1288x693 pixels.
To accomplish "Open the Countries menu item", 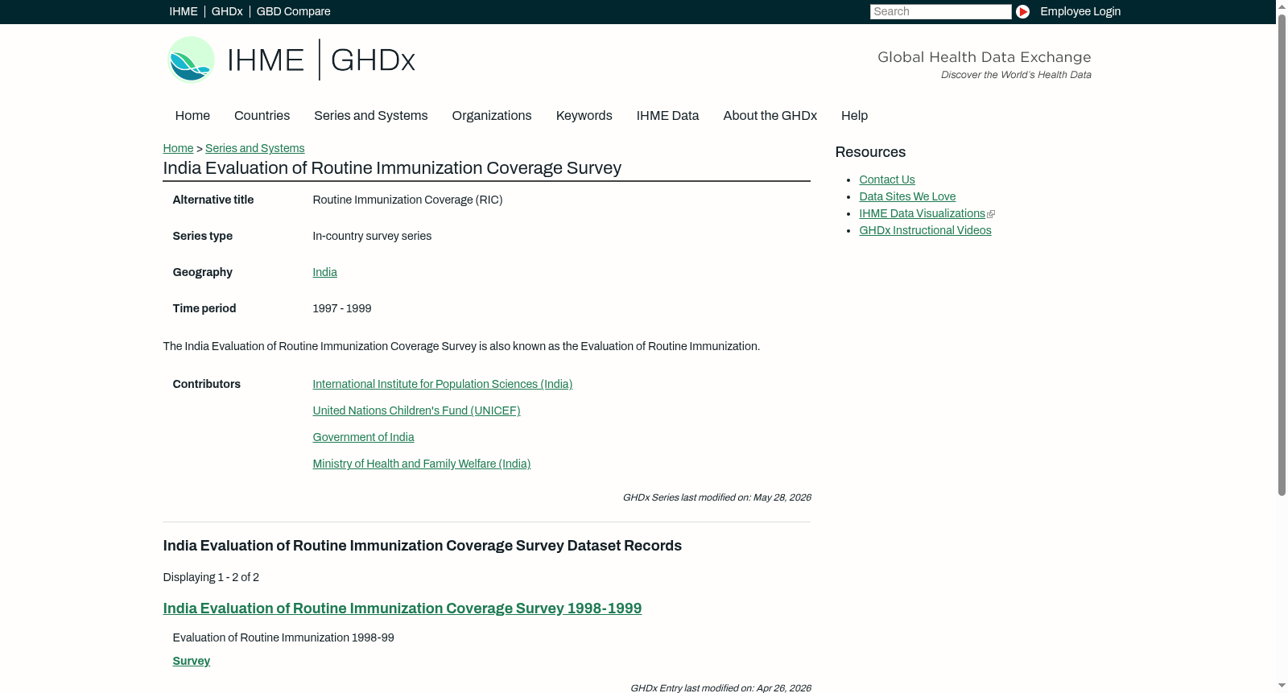I will point(262,116).
